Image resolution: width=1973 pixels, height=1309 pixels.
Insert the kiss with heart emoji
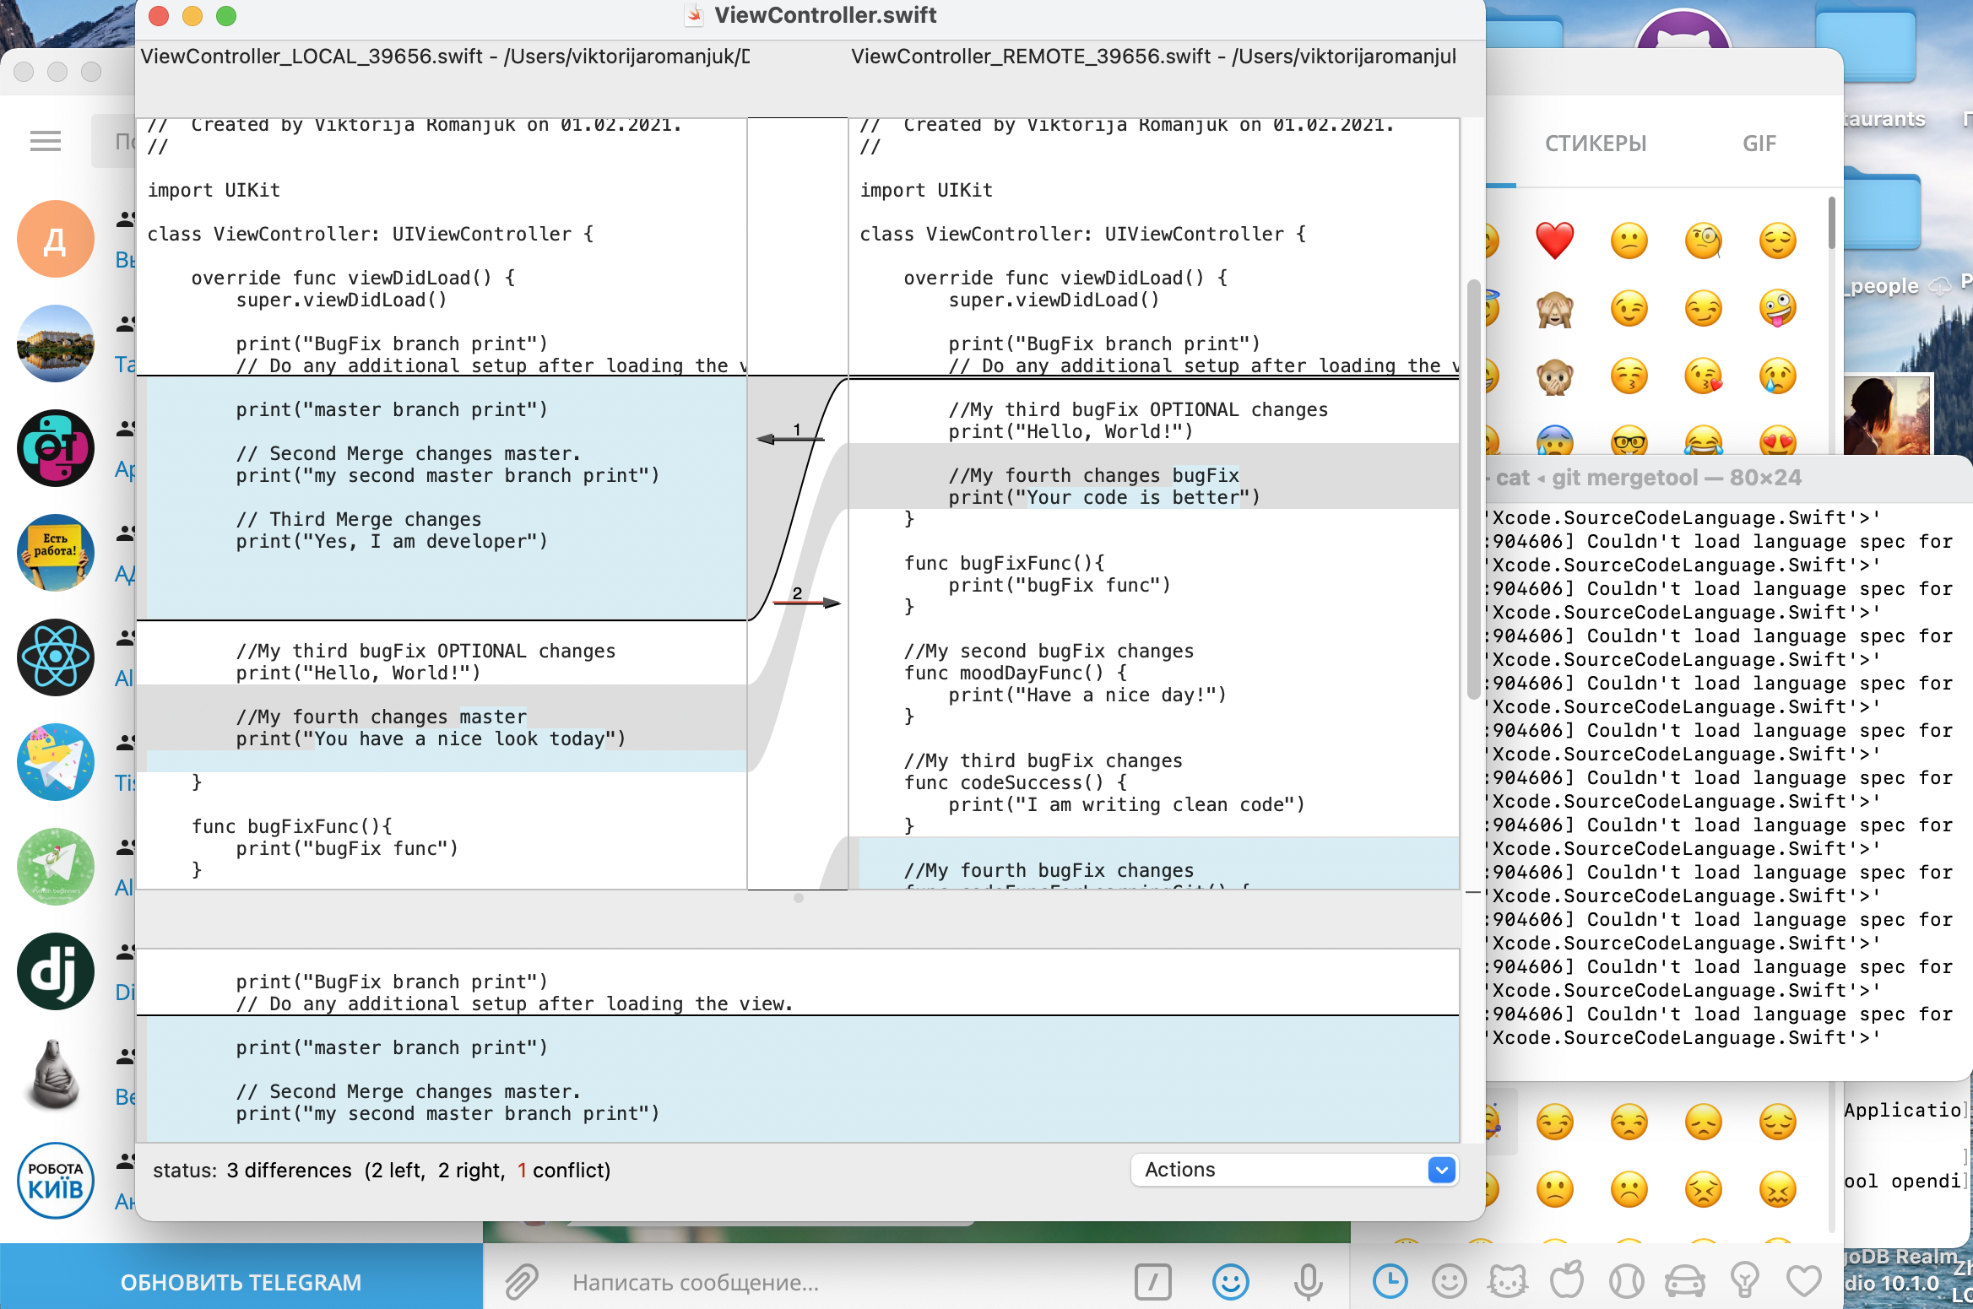1704,376
